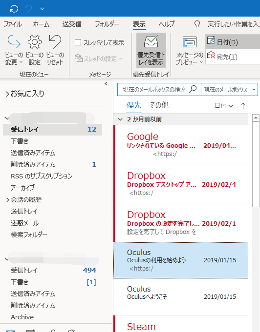Click message list scroll up arrow

(x=256, y=117)
